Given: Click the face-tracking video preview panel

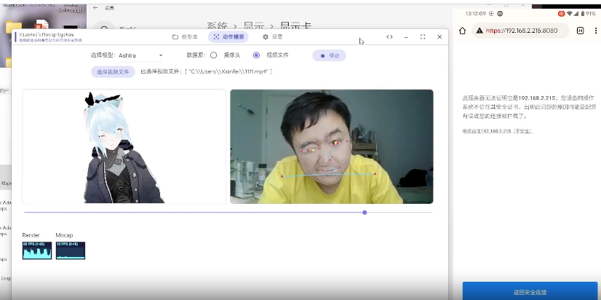Looking at the screenshot, I should click(332, 146).
